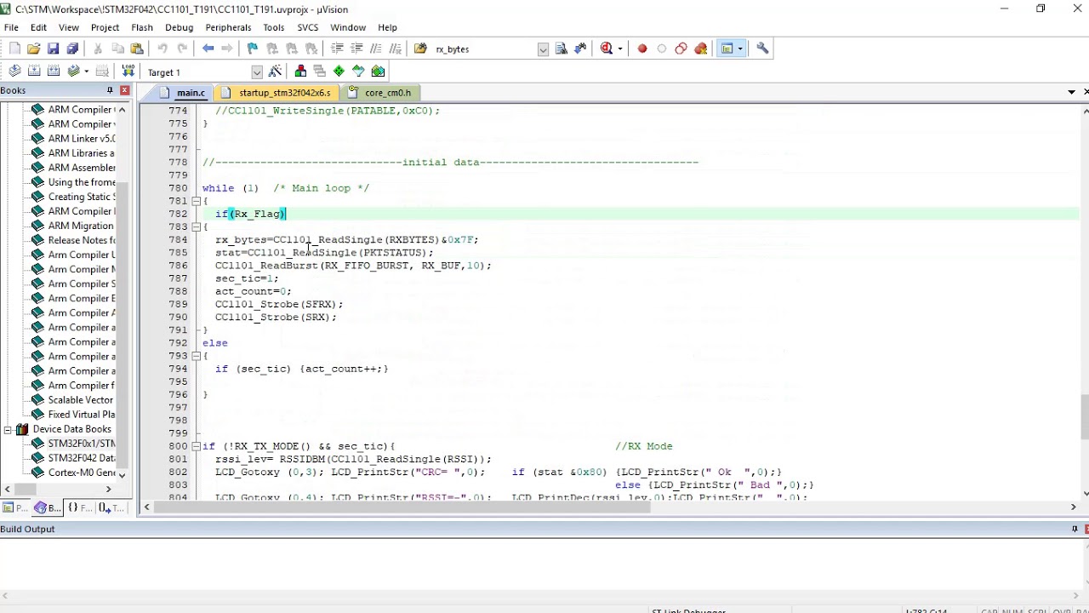The image size is (1089, 613).
Task: Unindent selected text icon
Action: [x=356, y=49]
